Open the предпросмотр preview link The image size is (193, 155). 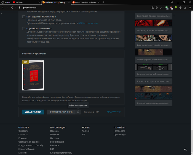[x=114, y=112]
